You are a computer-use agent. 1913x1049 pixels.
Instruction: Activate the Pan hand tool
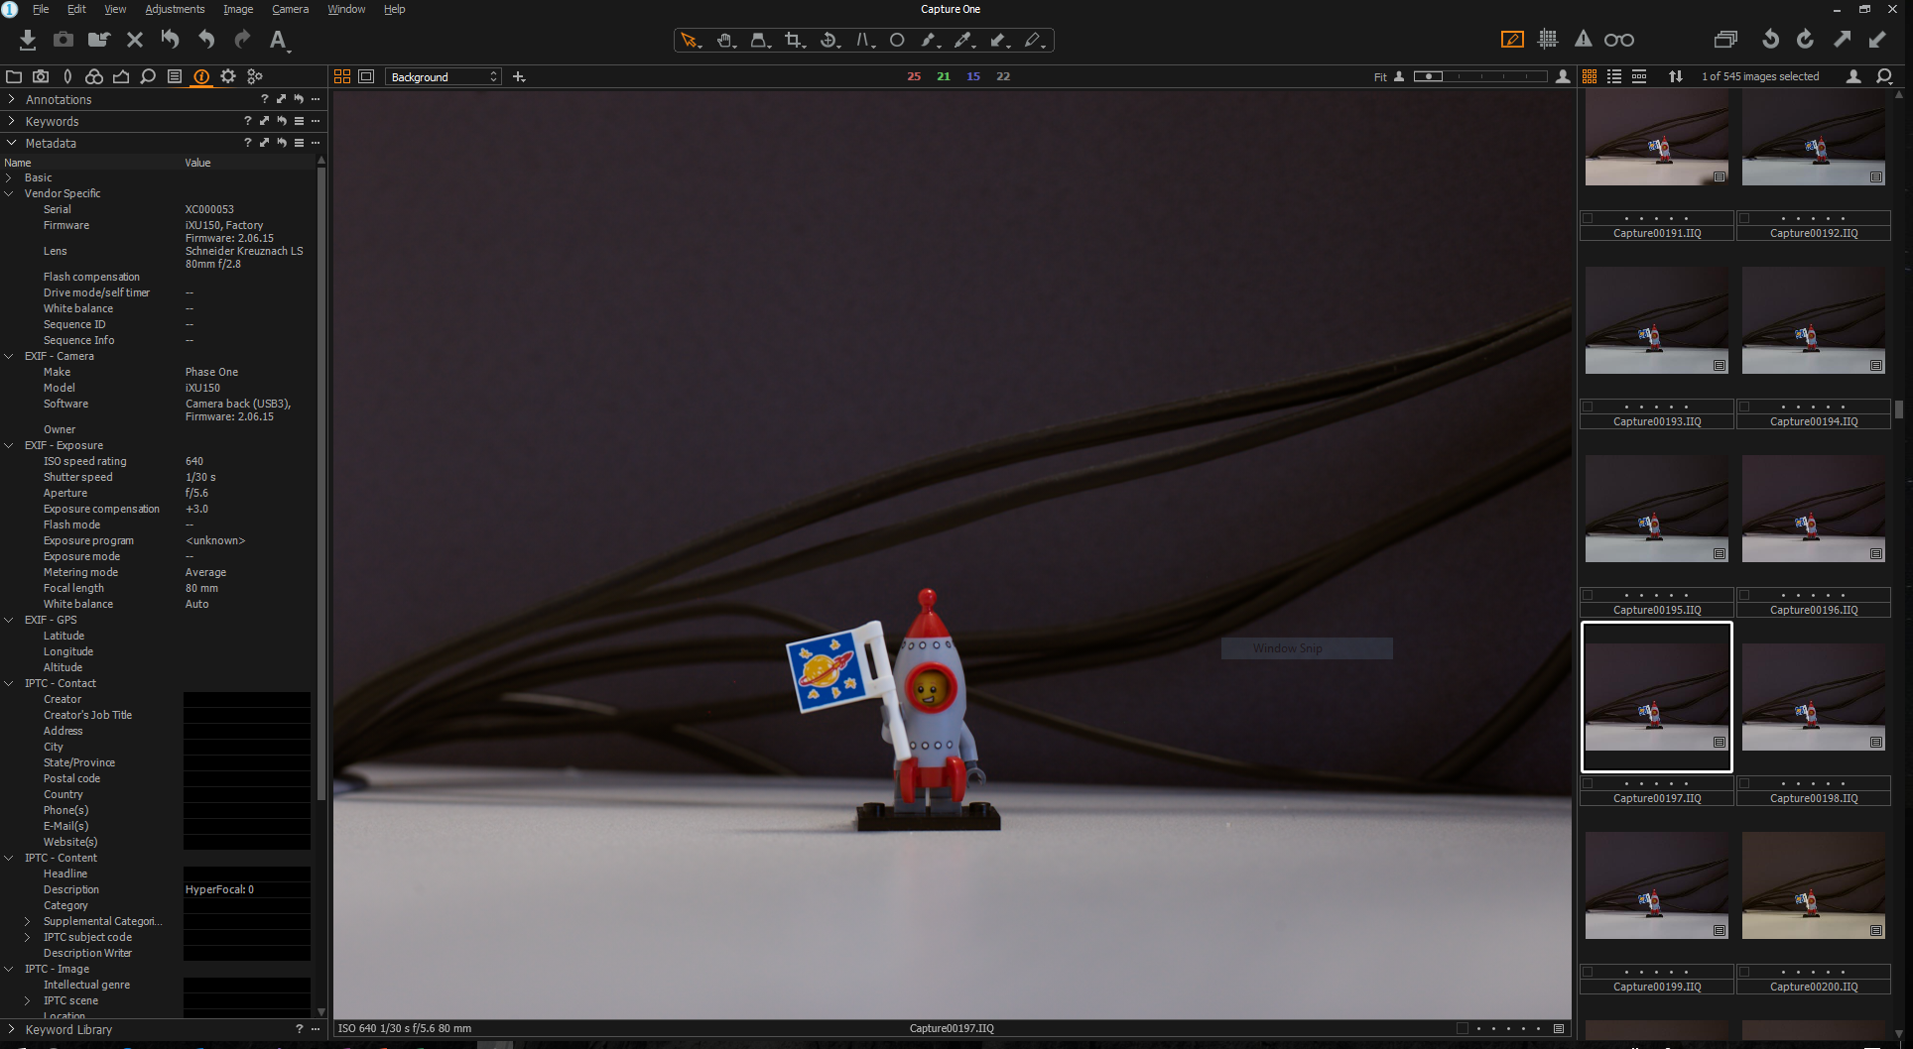(724, 40)
